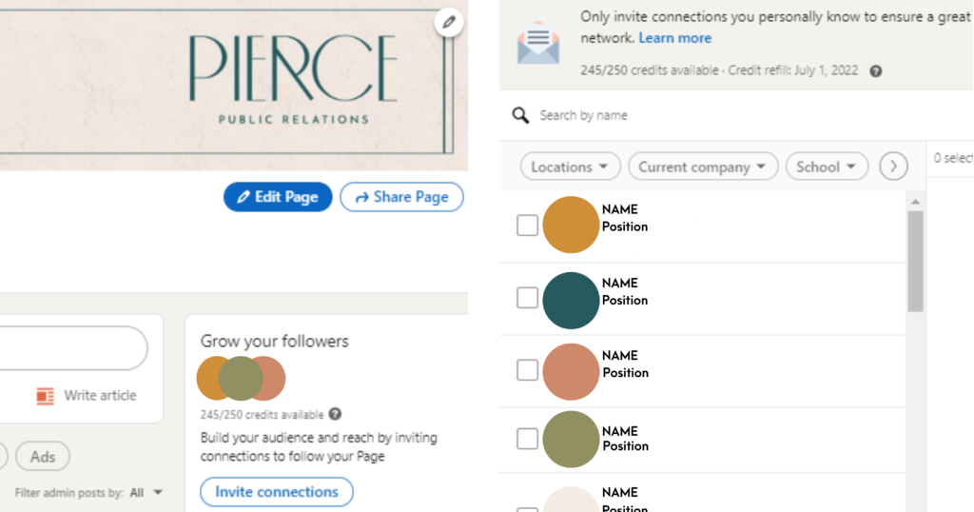974x512 pixels.
Task: Check the box for the dark teal avatar connection
Action: [x=527, y=298]
